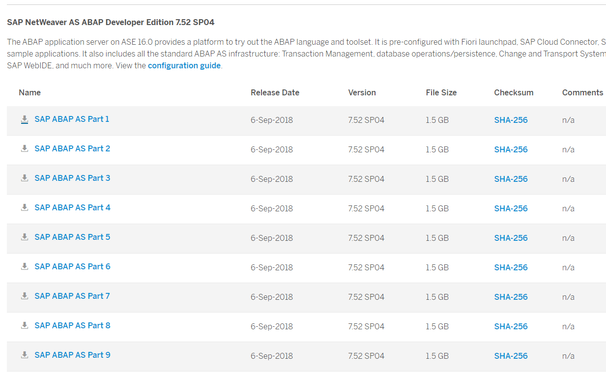Click the Comments column header
Screen dimensions: 606x374
(582, 92)
